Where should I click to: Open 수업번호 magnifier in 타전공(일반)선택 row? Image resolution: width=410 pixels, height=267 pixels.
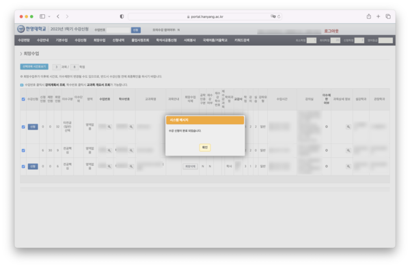click(109, 127)
